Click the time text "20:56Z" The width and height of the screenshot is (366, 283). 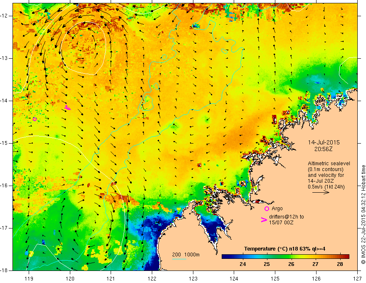pyautogui.click(x=323, y=149)
